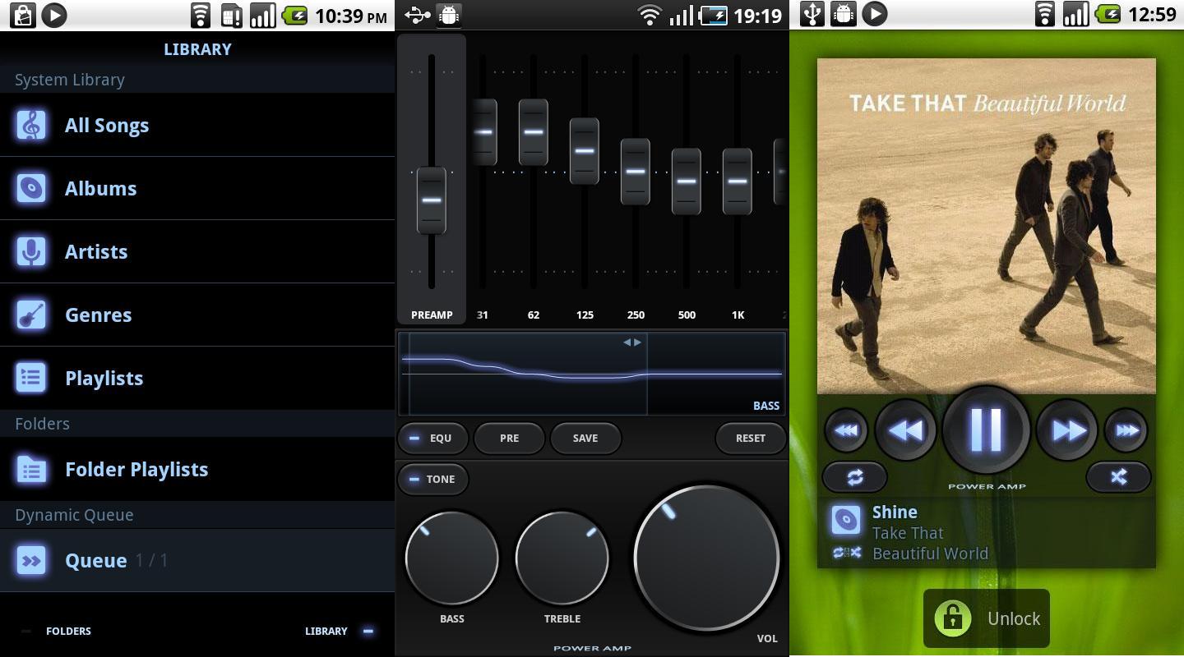Tap the Shine track title
1184x657 pixels.
pyautogui.click(x=895, y=512)
